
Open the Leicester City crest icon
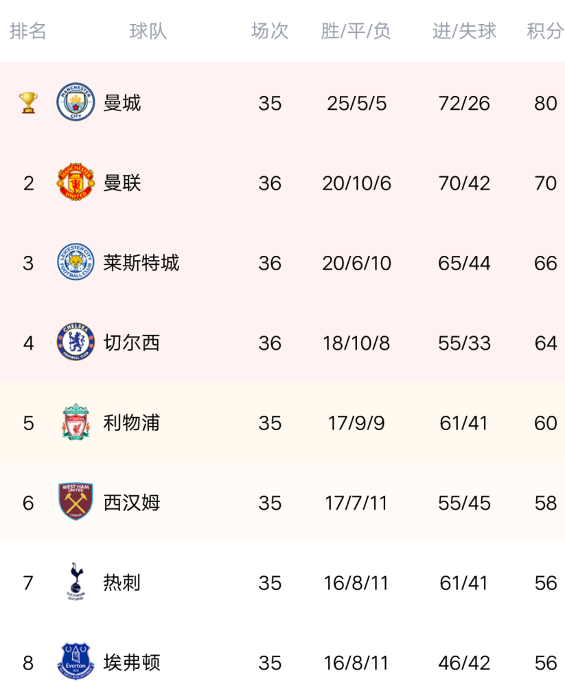(x=76, y=262)
